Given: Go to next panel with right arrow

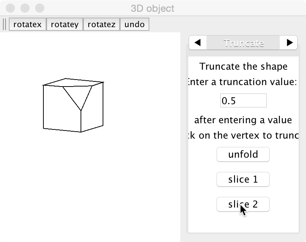Looking at the screenshot, I should 289,43.
